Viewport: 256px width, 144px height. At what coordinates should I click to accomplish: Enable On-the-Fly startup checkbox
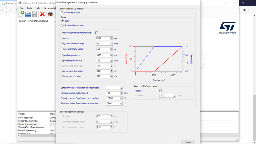[x=62, y=13]
